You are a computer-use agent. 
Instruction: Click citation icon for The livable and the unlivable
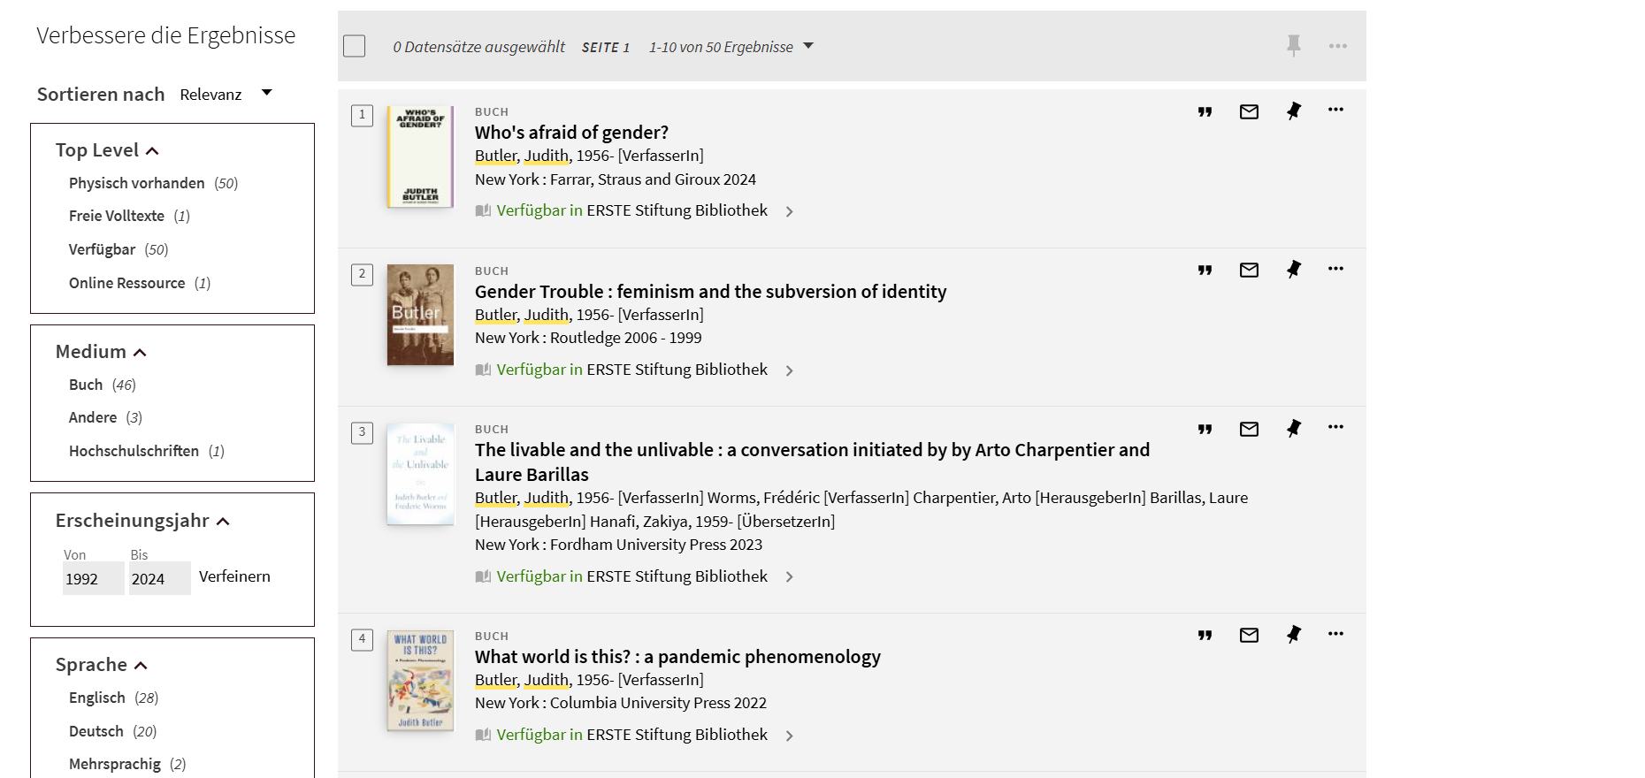(1205, 429)
